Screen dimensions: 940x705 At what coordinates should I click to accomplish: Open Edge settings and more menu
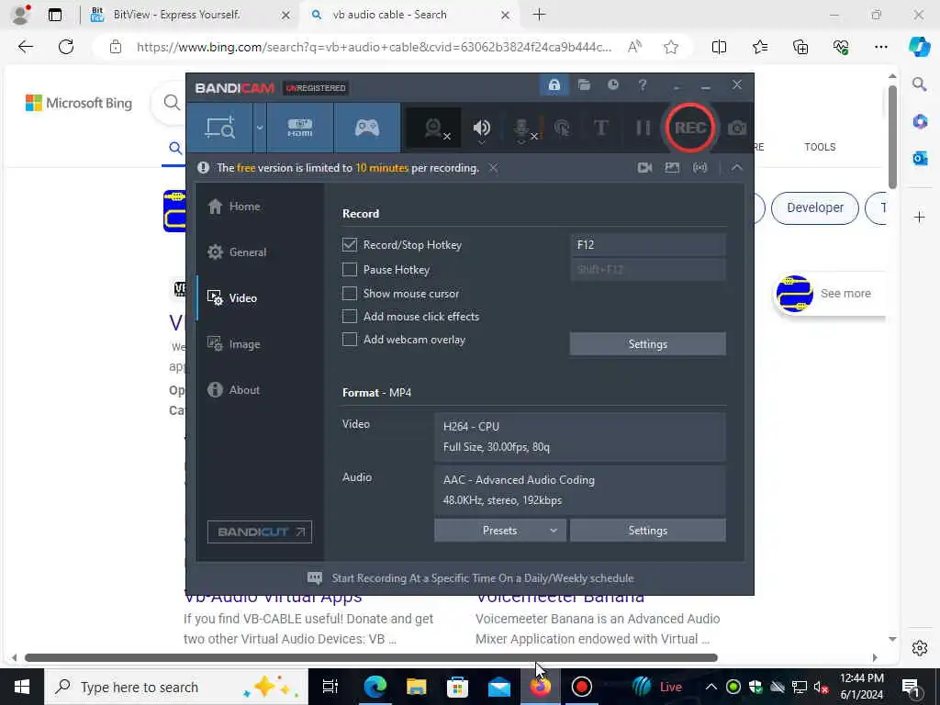click(880, 47)
